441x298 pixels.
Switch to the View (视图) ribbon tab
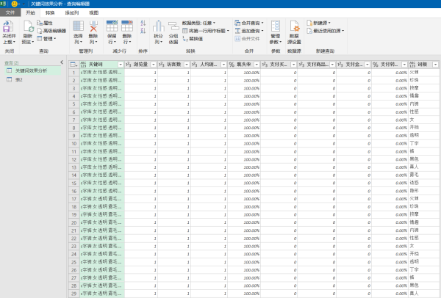tap(94, 12)
